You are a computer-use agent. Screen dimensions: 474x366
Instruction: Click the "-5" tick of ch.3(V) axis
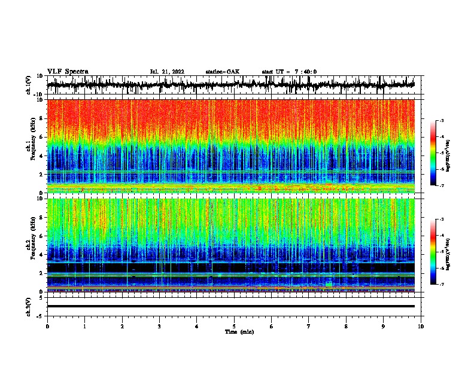coord(40,316)
